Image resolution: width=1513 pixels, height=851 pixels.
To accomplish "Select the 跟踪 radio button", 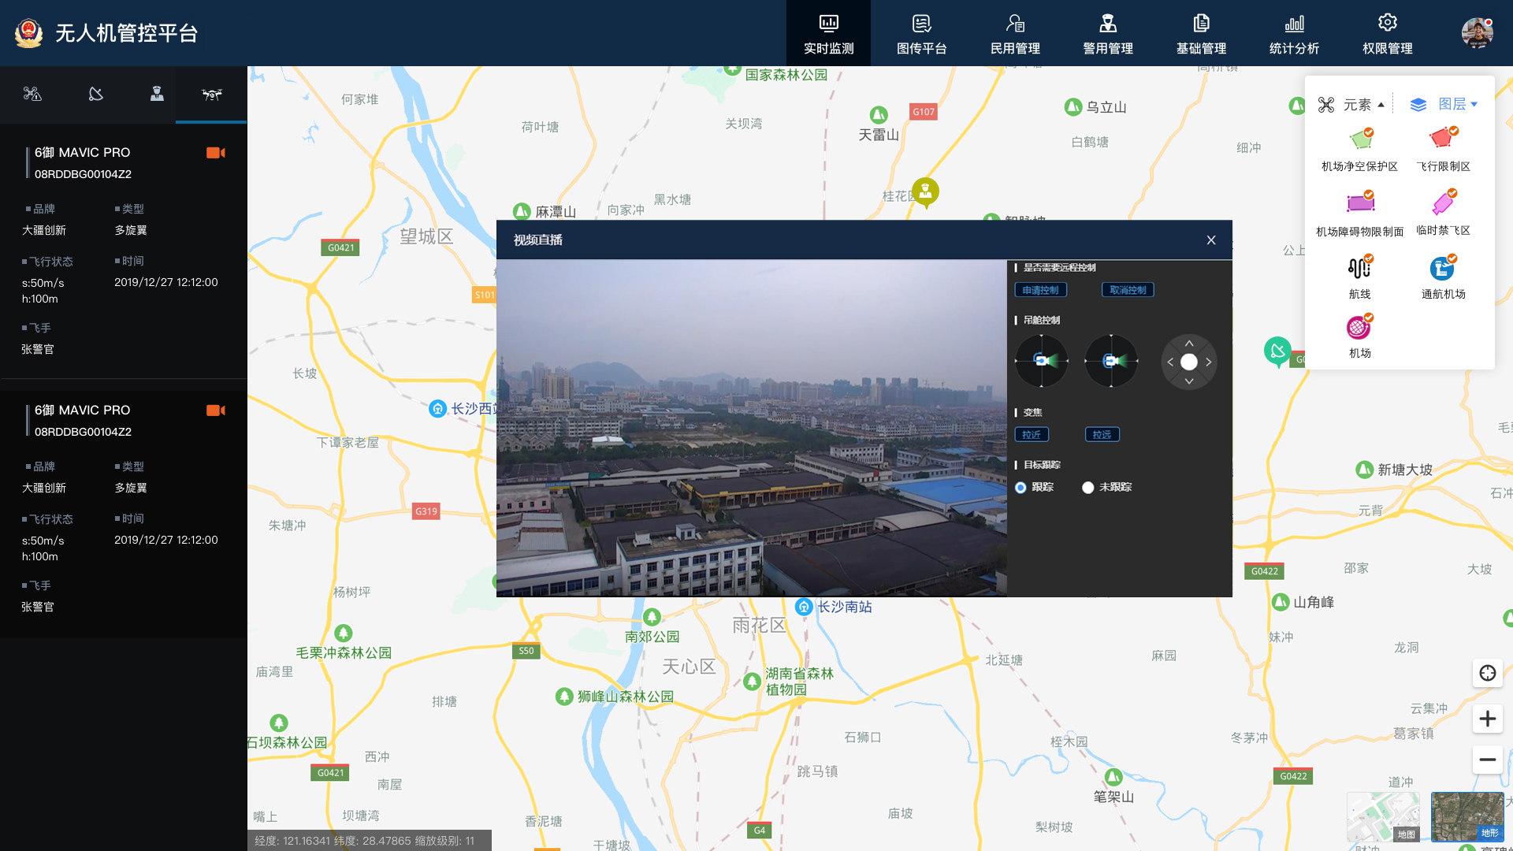I will pyautogui.click(x=1020, y=488).
